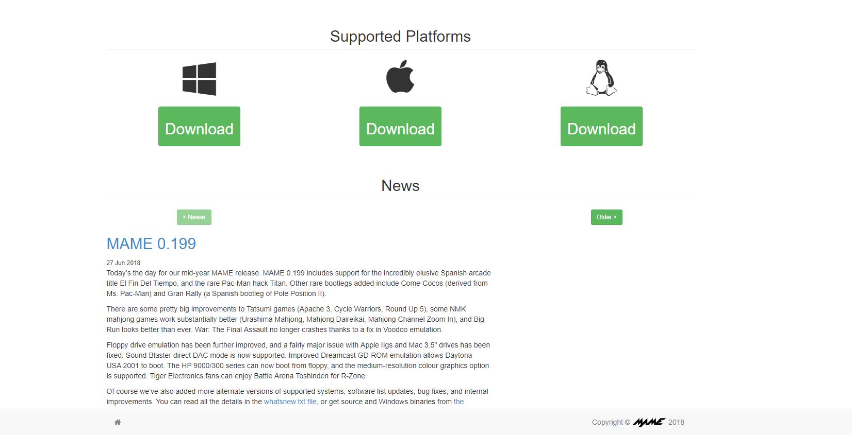Open the whatsnew.txt file link
The width and height of the screenshot is (852, 435).
tap(290, 402)
